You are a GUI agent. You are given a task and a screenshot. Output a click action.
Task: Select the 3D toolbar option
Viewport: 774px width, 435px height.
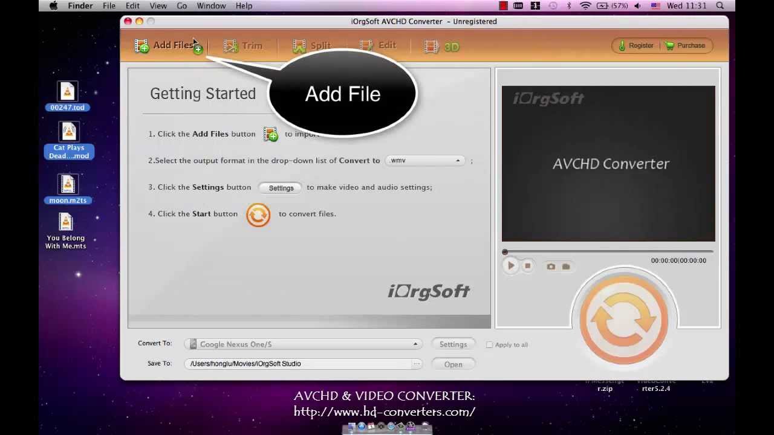tap(442, 46)
